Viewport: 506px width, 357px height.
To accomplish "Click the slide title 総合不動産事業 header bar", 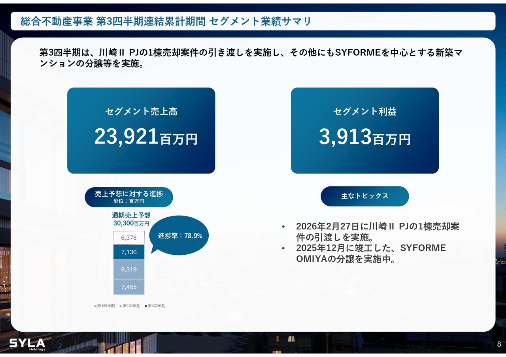I will 253,21.
